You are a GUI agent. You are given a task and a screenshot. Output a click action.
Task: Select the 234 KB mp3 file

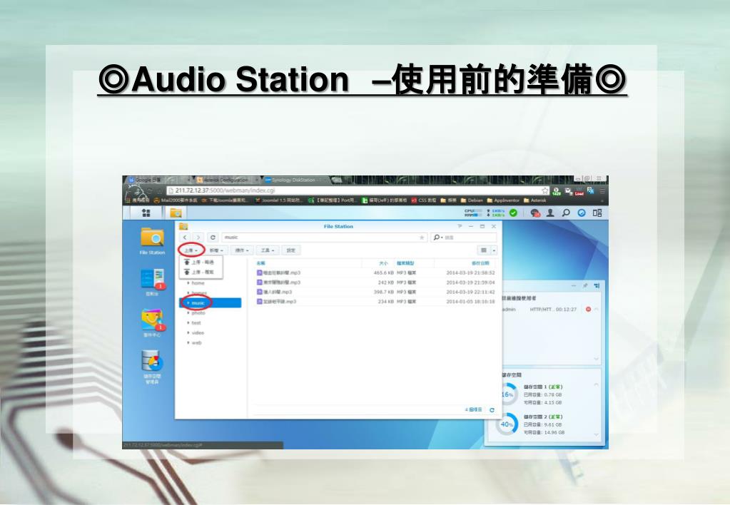coord(375,302)
